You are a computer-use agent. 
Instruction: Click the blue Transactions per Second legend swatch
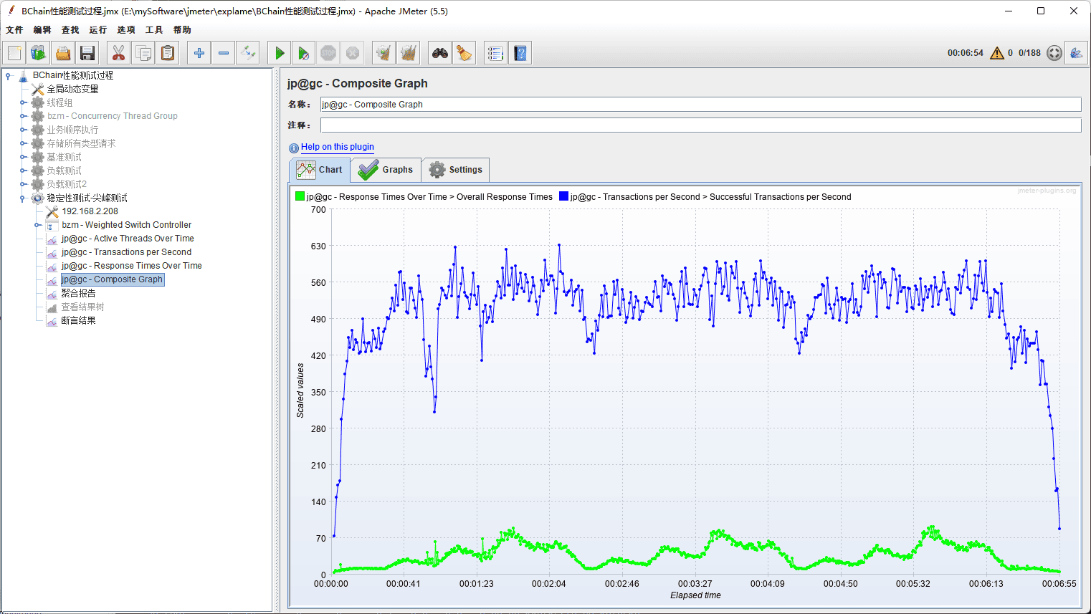pyautogui.click(x=563, y=196)
